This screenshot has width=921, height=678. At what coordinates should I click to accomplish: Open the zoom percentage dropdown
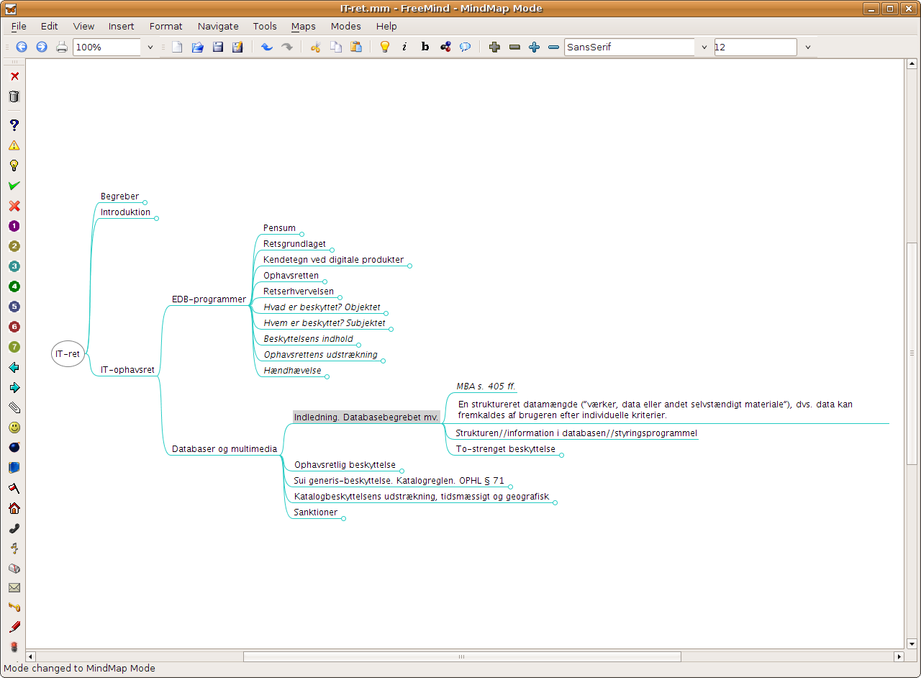tap(150, 47)
